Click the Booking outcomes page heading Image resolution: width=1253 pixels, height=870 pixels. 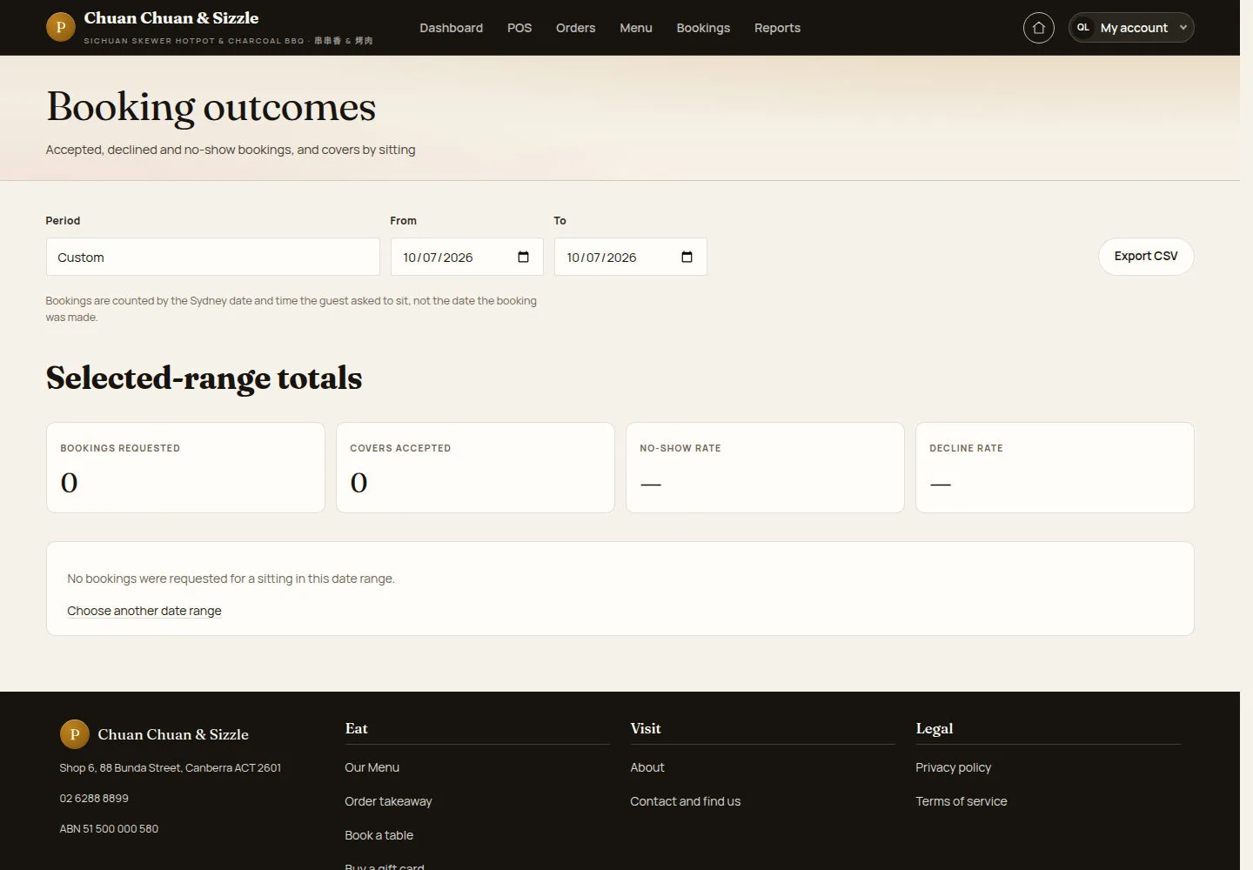click(x=211, y=107)
